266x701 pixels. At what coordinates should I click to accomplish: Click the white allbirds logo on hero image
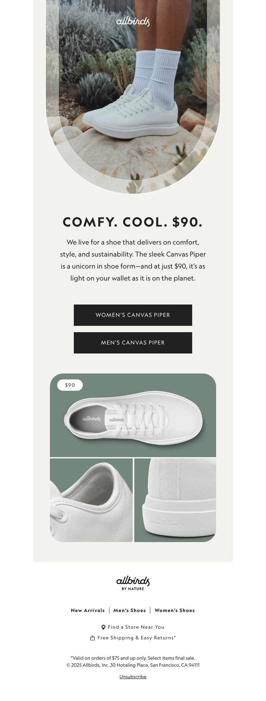point(133,22)
